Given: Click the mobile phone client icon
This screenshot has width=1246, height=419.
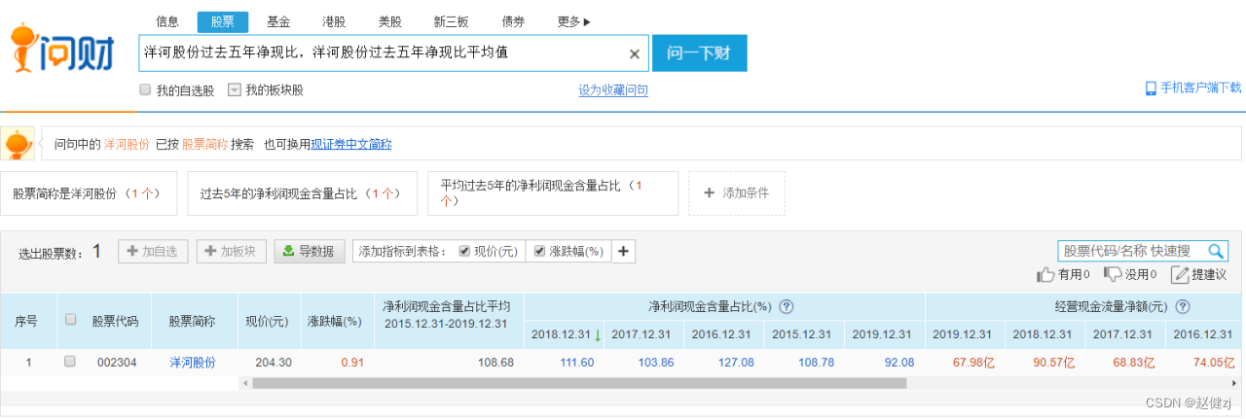Looking at the screenshot, I should click(x=1151, y=87).
